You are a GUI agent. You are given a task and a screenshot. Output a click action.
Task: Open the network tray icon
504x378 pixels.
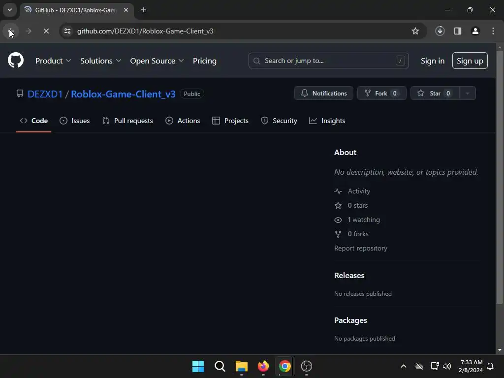[x=435, y=366]
